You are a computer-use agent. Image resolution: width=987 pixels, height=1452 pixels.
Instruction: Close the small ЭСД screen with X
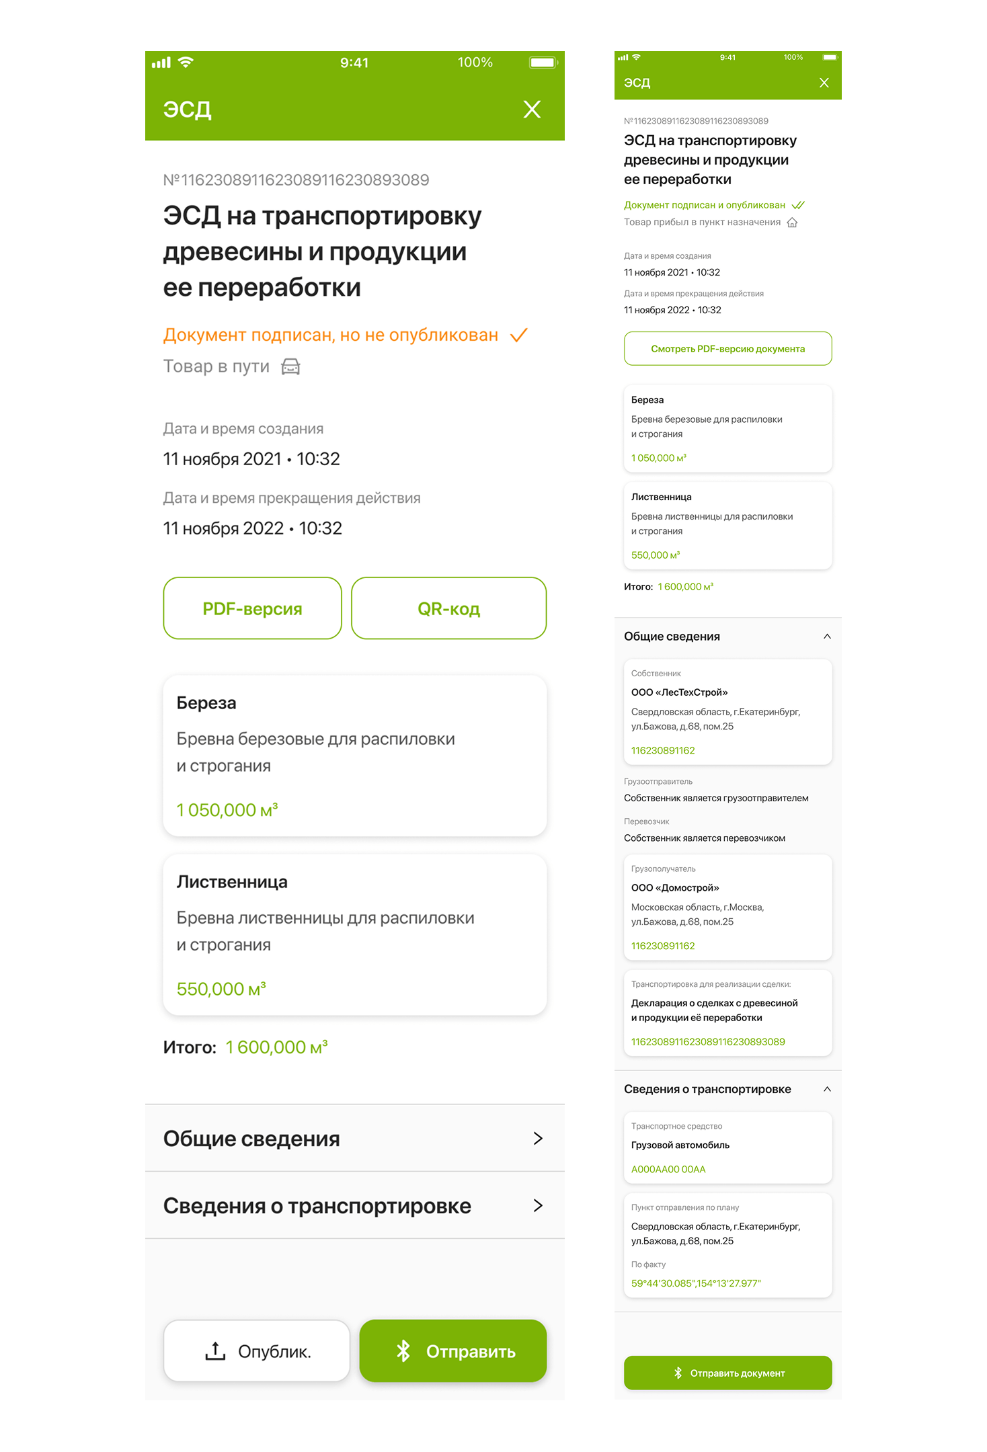pos(824,83)
